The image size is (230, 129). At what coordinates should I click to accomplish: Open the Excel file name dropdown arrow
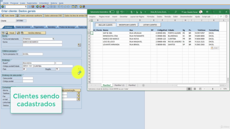point(169,12)
